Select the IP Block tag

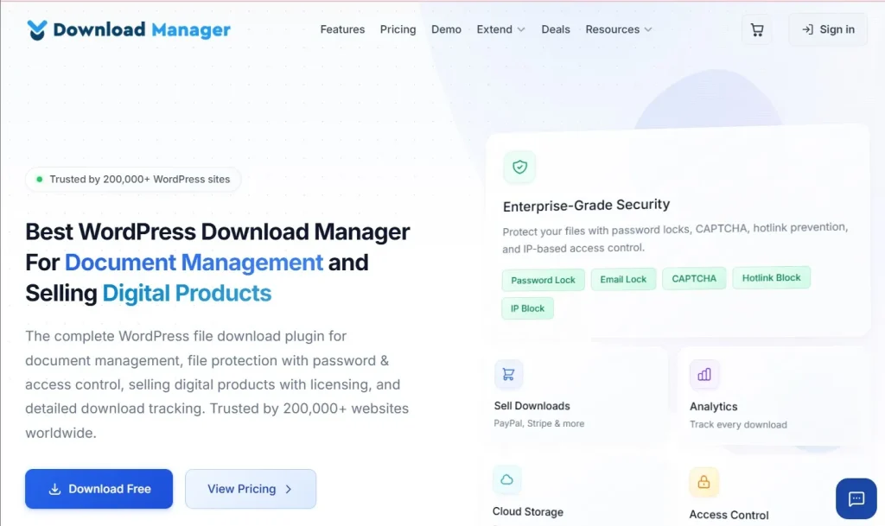[528, 308]
